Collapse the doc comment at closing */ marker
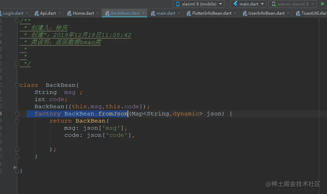 (x=17, y=63)
